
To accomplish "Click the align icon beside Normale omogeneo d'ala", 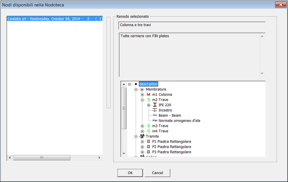I will tap(155, 120).
